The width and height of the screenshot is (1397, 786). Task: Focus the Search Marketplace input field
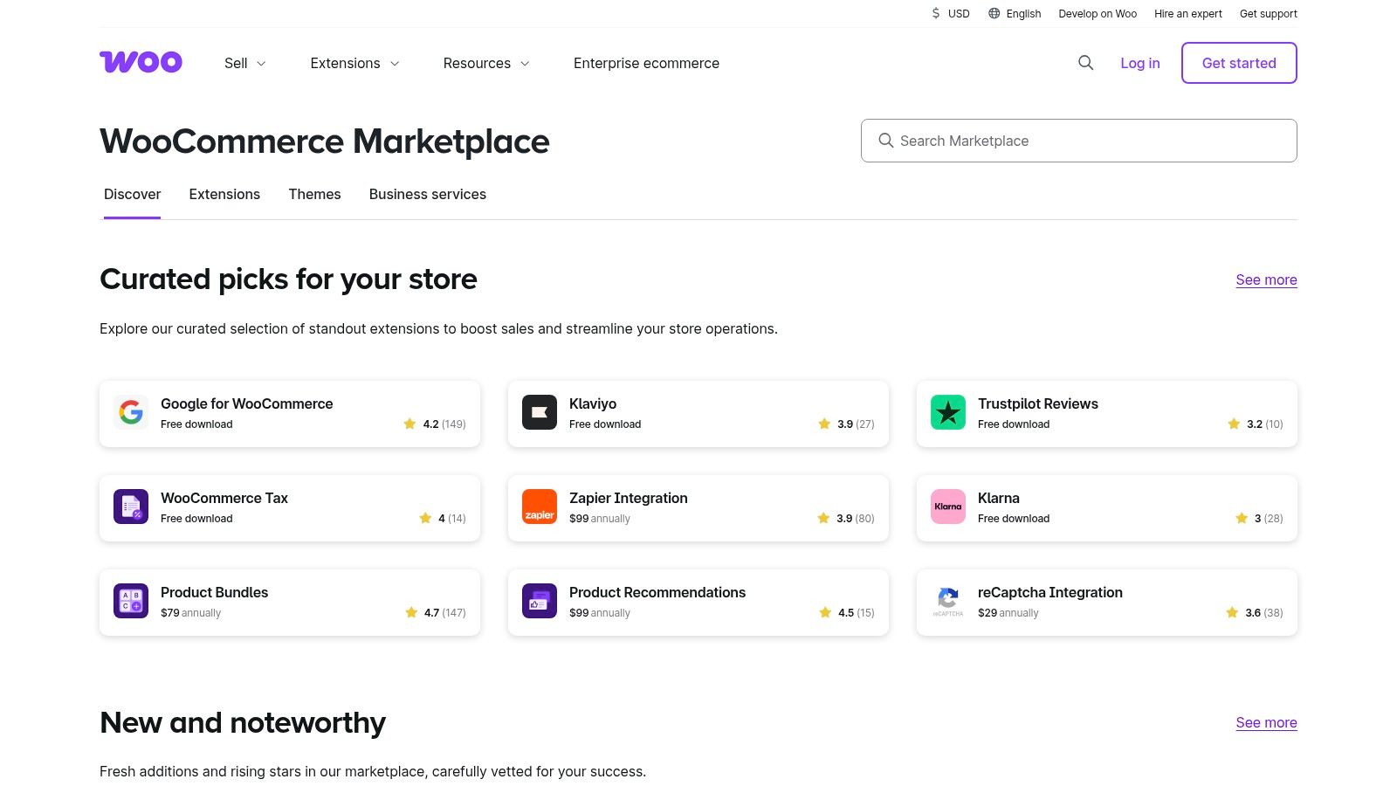1078,141
